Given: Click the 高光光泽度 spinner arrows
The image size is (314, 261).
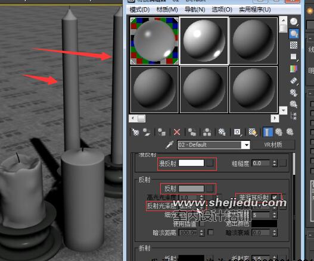Looking at the screenshot, I should 201,197.
